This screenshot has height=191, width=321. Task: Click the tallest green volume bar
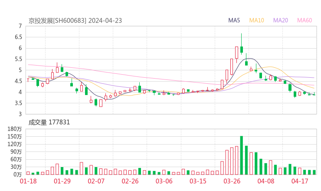[242, 155]
